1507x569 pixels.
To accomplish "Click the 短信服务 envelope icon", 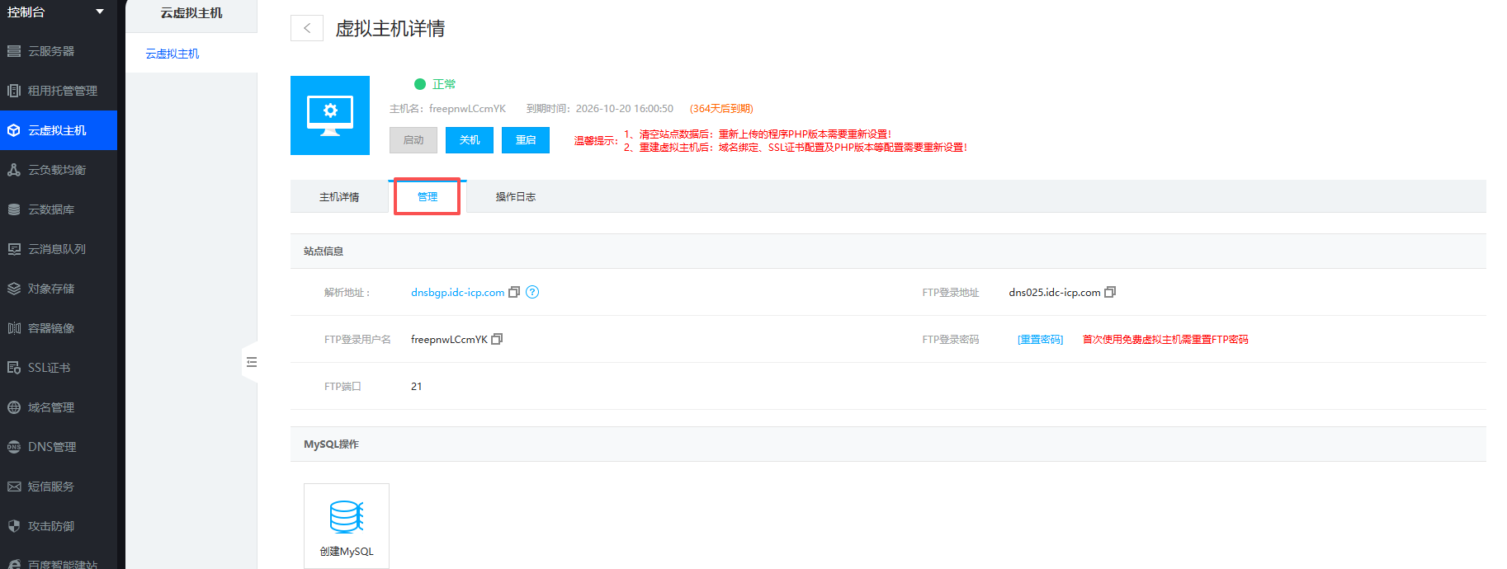I will (x=14, y=487).
